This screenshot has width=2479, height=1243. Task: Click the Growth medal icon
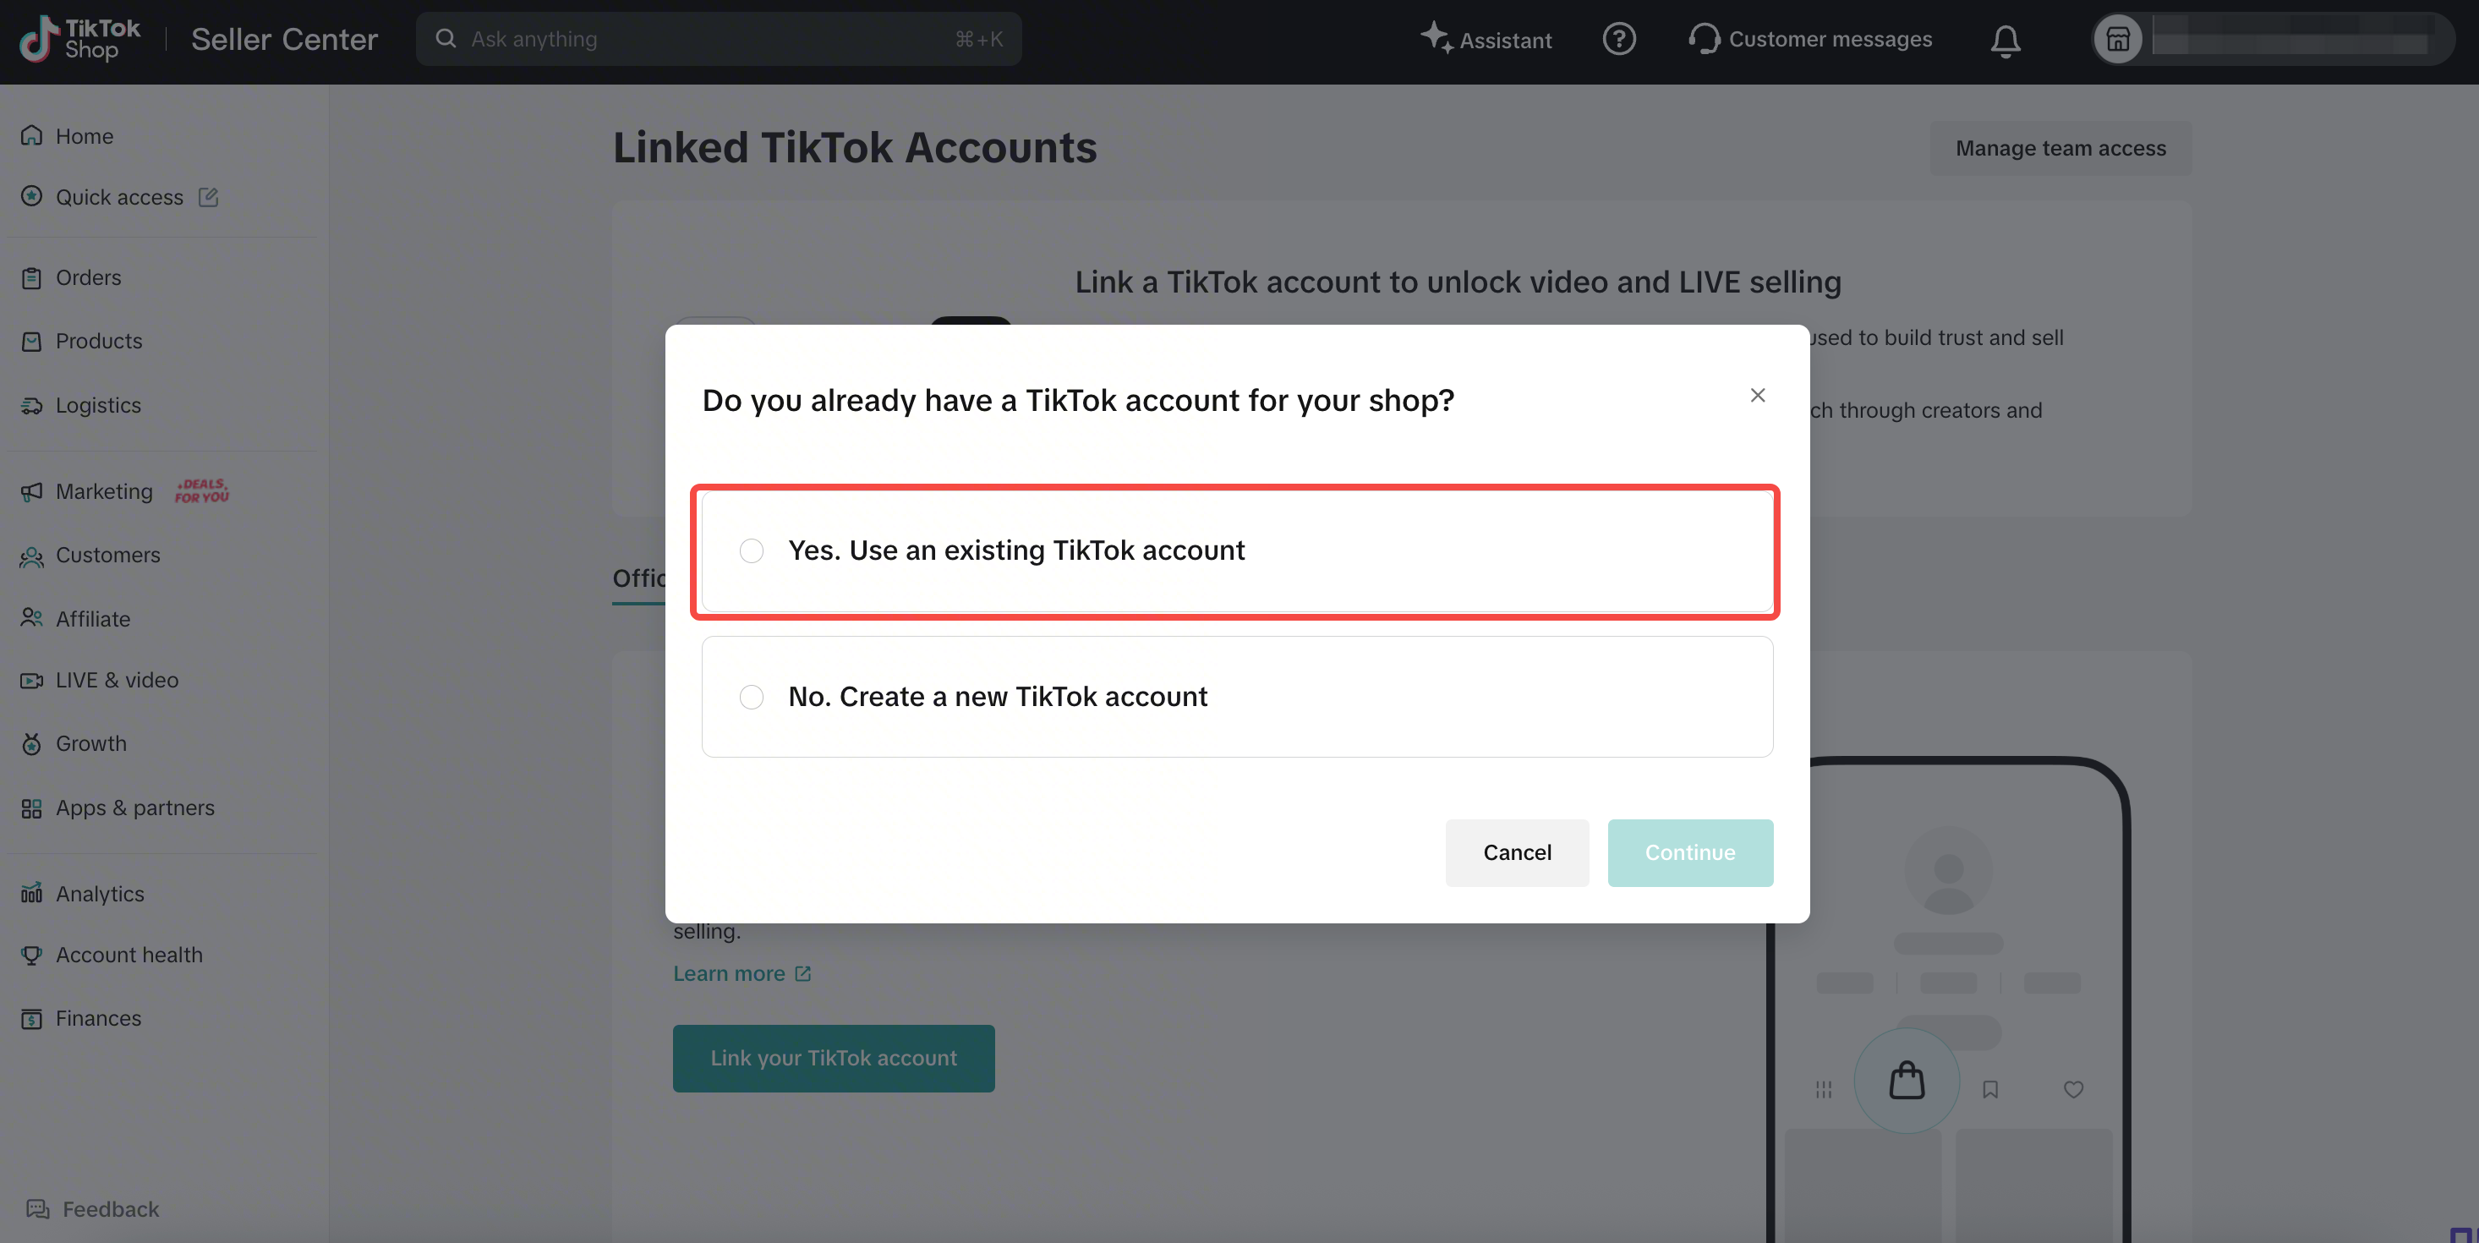(x=32, y=743)
